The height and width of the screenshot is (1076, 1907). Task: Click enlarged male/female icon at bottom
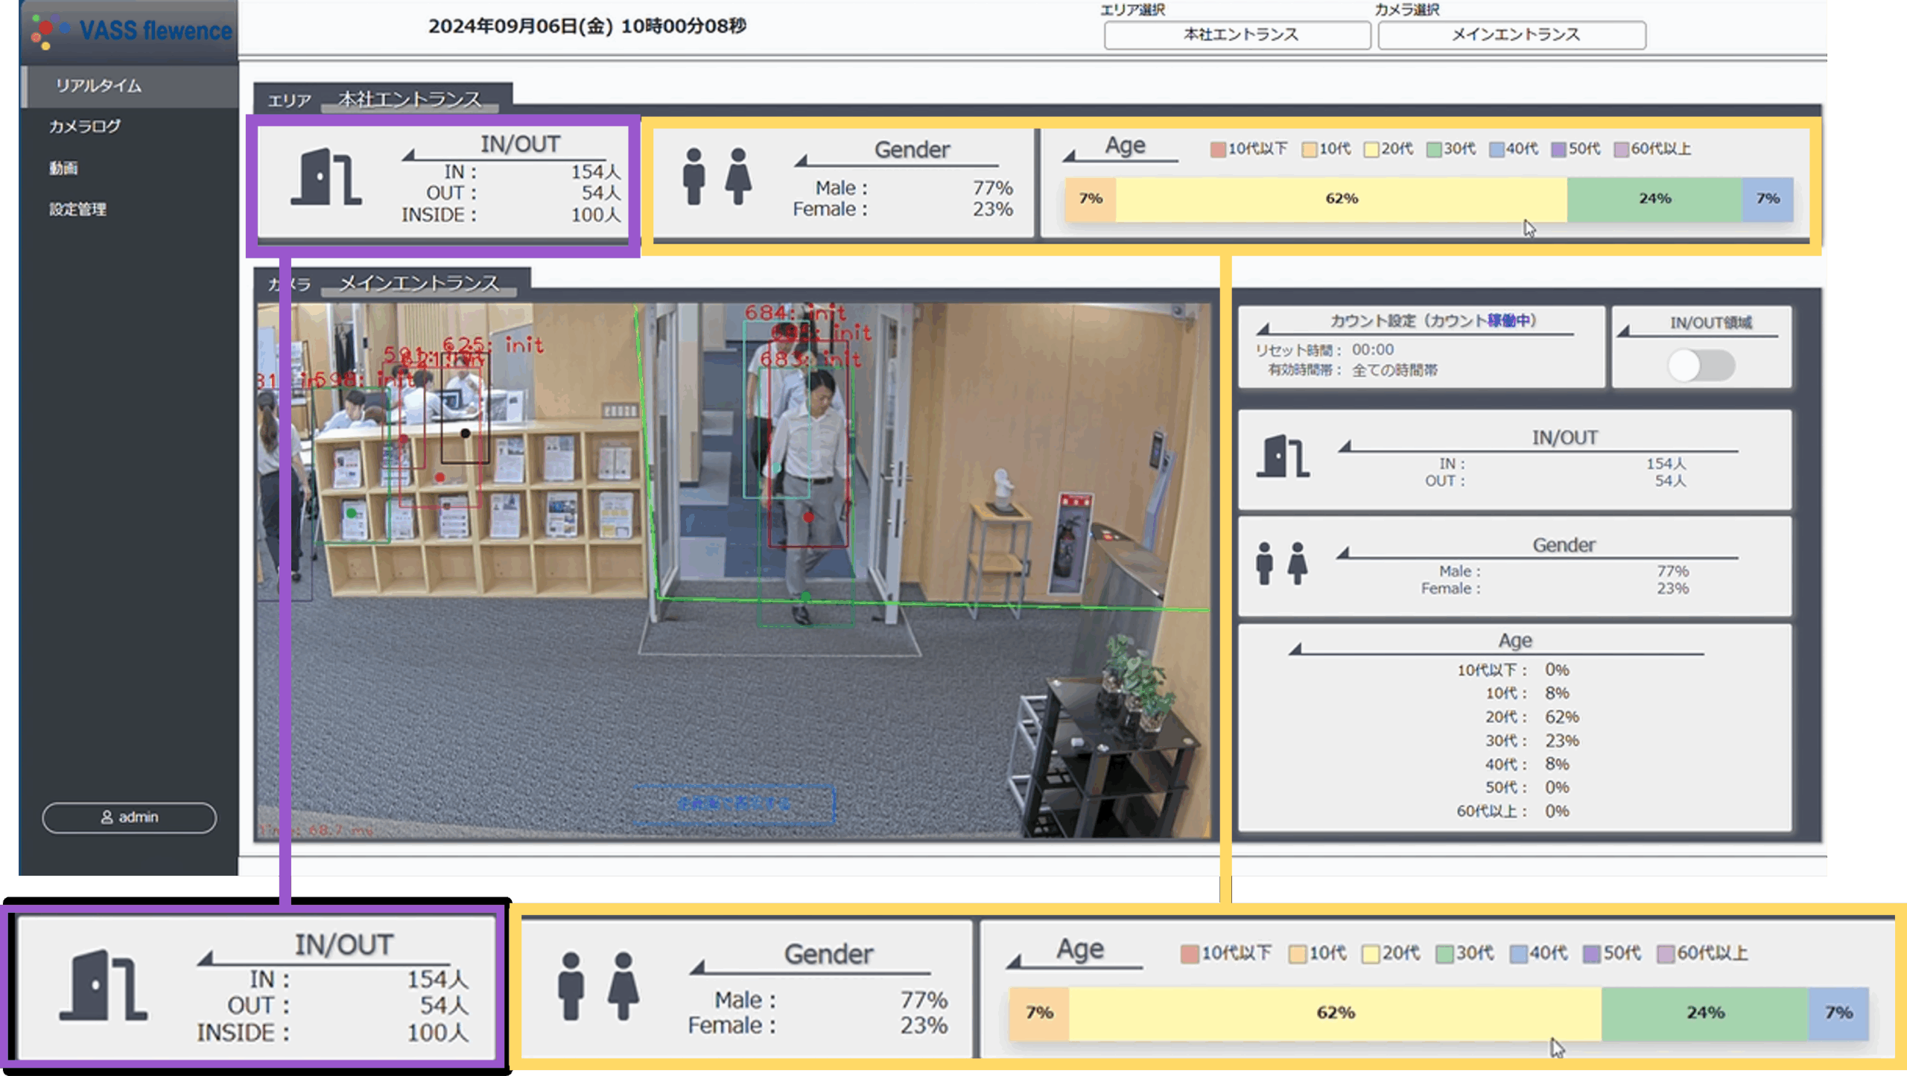pyautogui.click(x=597, y=985)
